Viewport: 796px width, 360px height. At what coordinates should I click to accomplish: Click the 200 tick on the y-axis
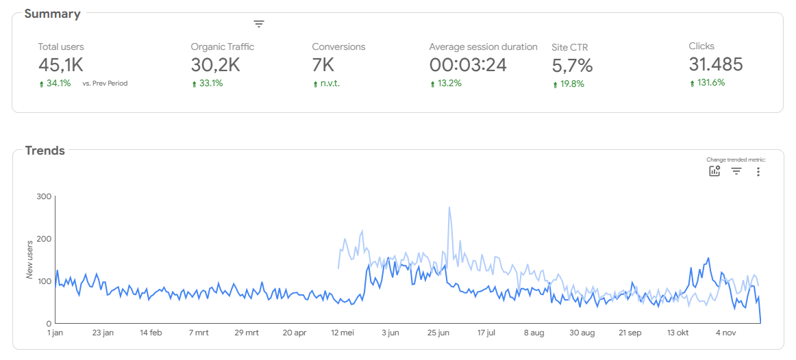point(42,238)
